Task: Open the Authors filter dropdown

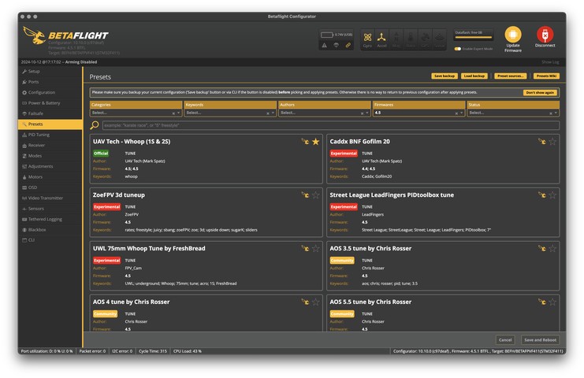Action: tap(325, 113)
